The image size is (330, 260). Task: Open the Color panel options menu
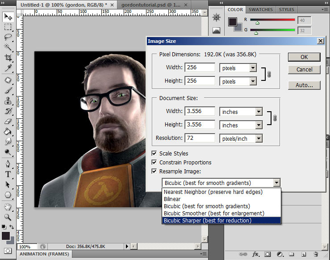pyautogui.click(x=326, y=9)
